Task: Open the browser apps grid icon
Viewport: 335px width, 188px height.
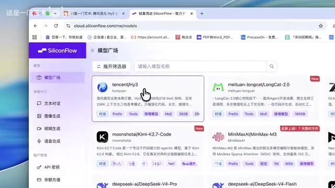Action: click(x=35, y=37)
